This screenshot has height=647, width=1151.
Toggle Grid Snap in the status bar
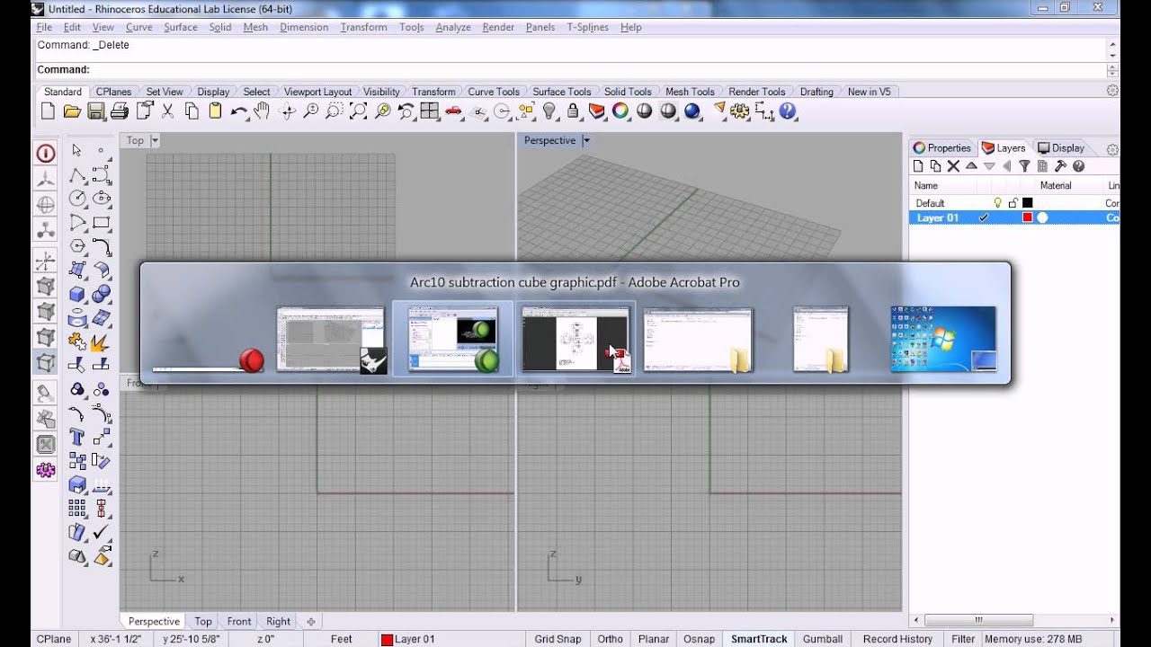point(558,639)
